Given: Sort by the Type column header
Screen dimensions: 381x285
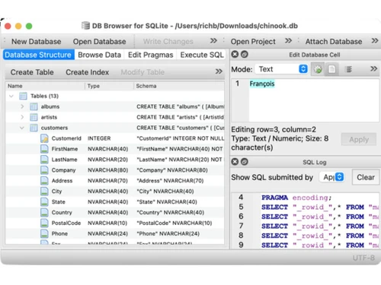Looking at the screenshot, I should [x=109, y=86].
